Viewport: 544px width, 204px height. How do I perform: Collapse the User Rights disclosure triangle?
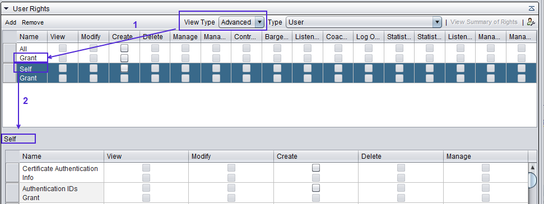pyautogui.click(x=6, y=8)
